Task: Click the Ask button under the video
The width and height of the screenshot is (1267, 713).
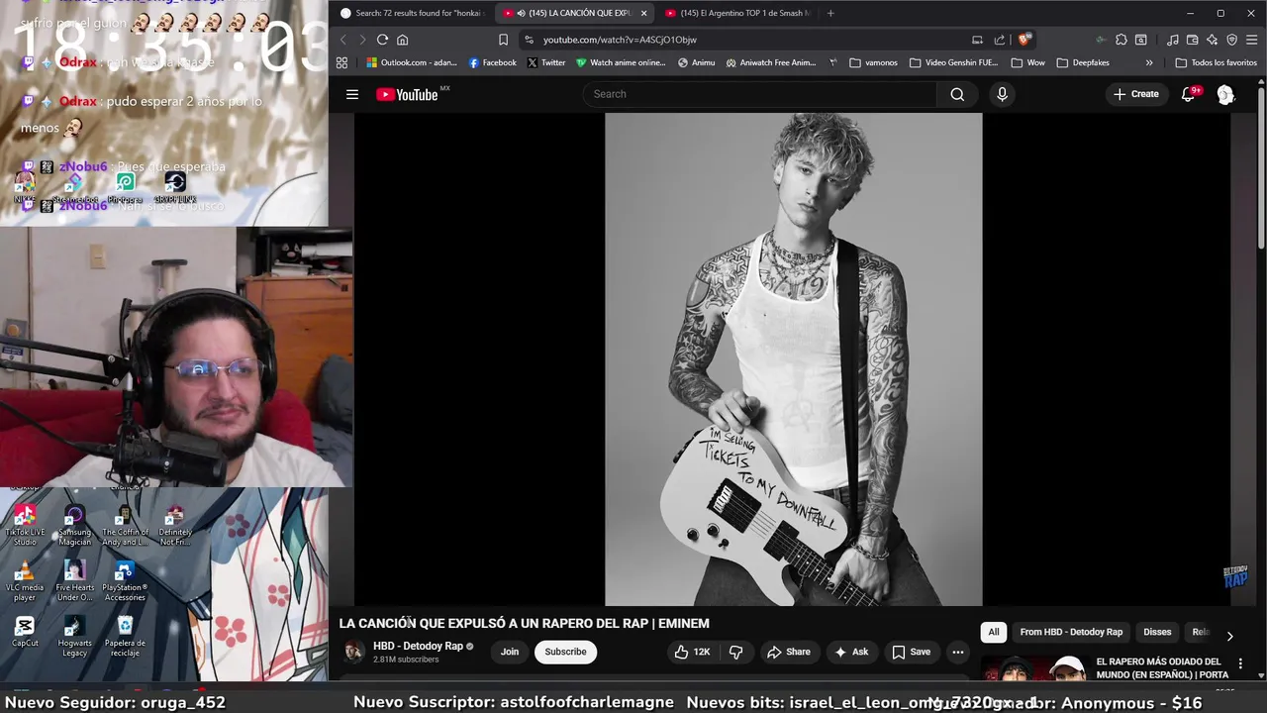Action: (x=851, y=652)
